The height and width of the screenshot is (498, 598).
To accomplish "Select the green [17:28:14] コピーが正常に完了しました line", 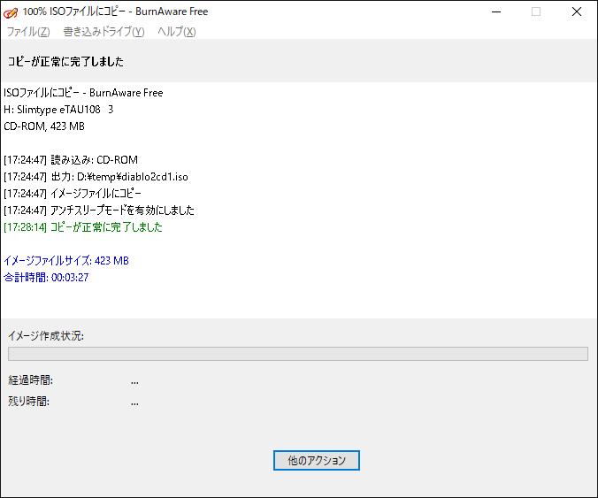I will pos(83,226).
